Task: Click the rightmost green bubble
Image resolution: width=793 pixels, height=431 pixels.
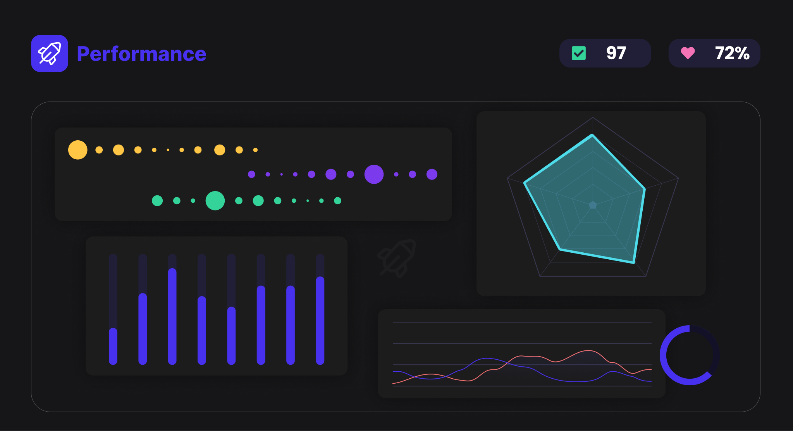Action: [x=337, y=201]
